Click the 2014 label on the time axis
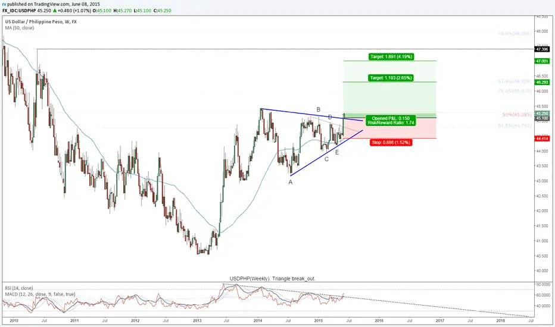 [258, 321]
